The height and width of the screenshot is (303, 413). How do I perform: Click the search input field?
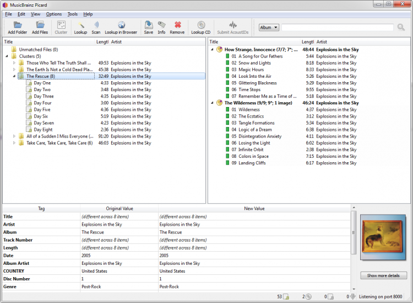coord(338,28)
